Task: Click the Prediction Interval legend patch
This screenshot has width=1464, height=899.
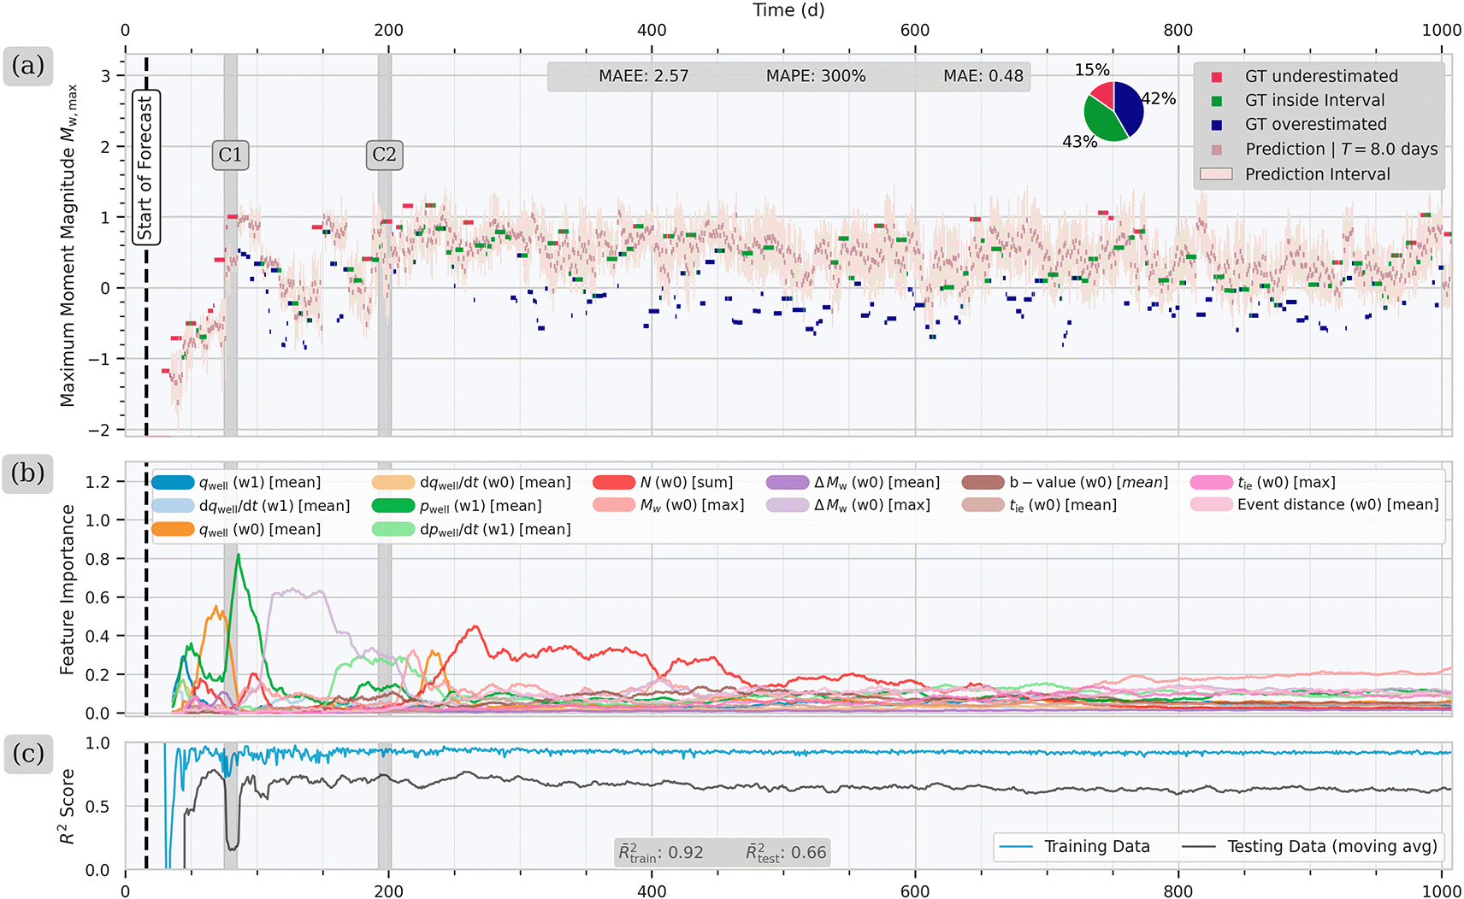Action: 1216,174
